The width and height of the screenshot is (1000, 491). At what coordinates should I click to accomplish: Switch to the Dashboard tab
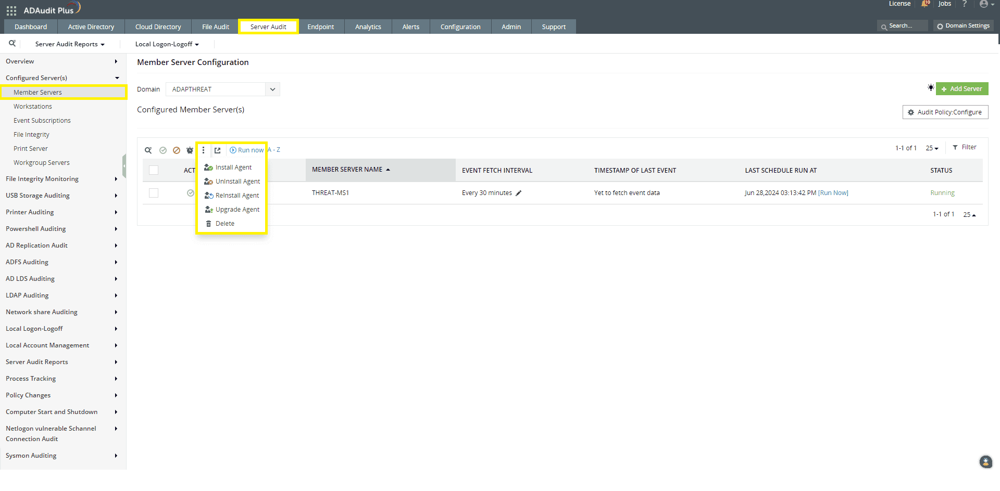tap(31, 27)
